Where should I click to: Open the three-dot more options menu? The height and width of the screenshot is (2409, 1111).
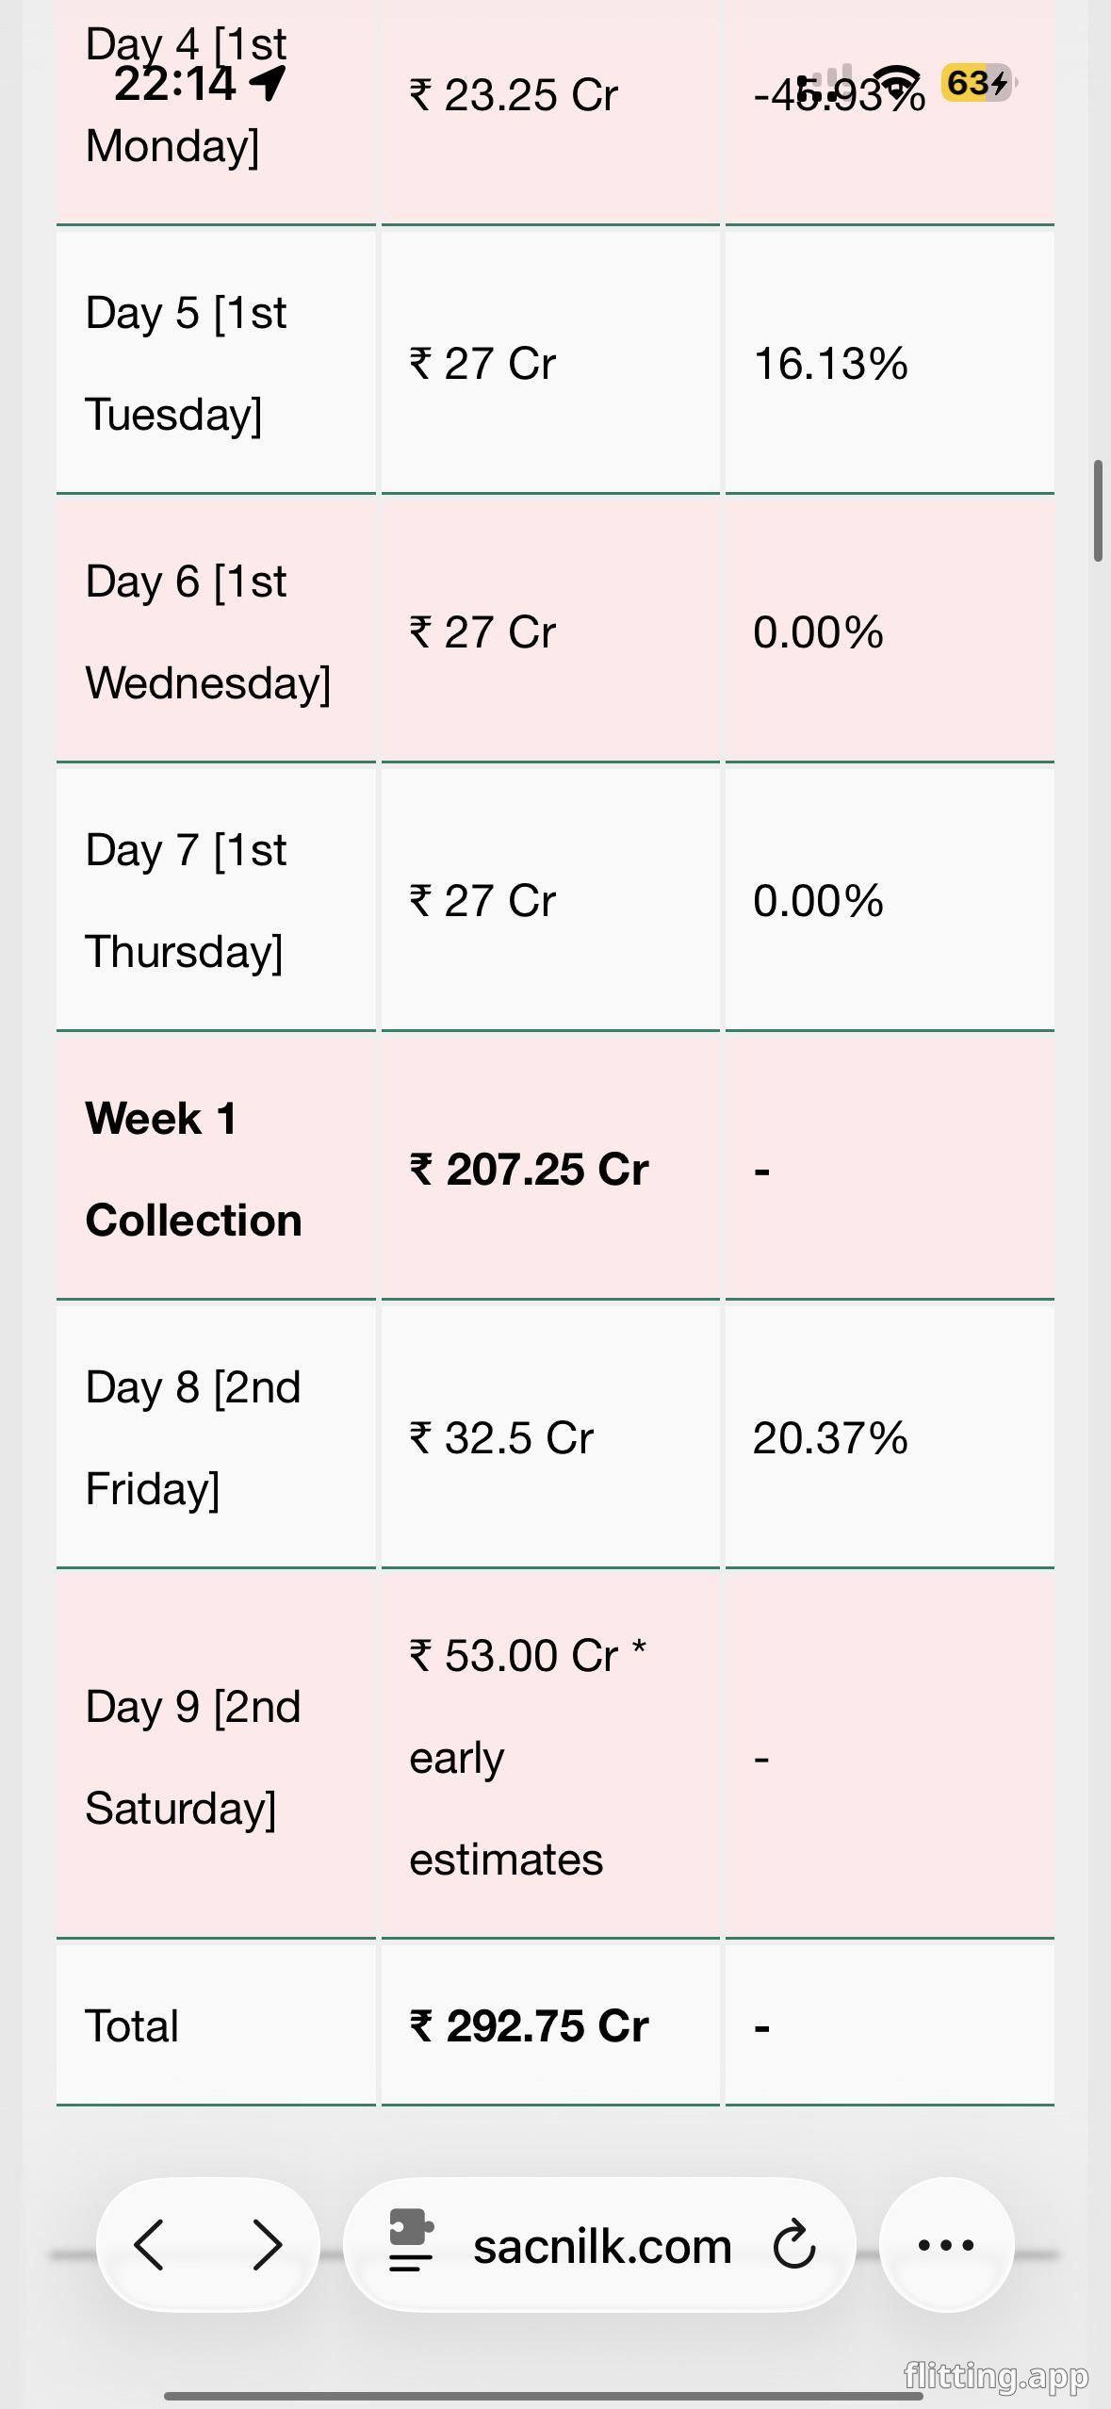[945, 2244]
